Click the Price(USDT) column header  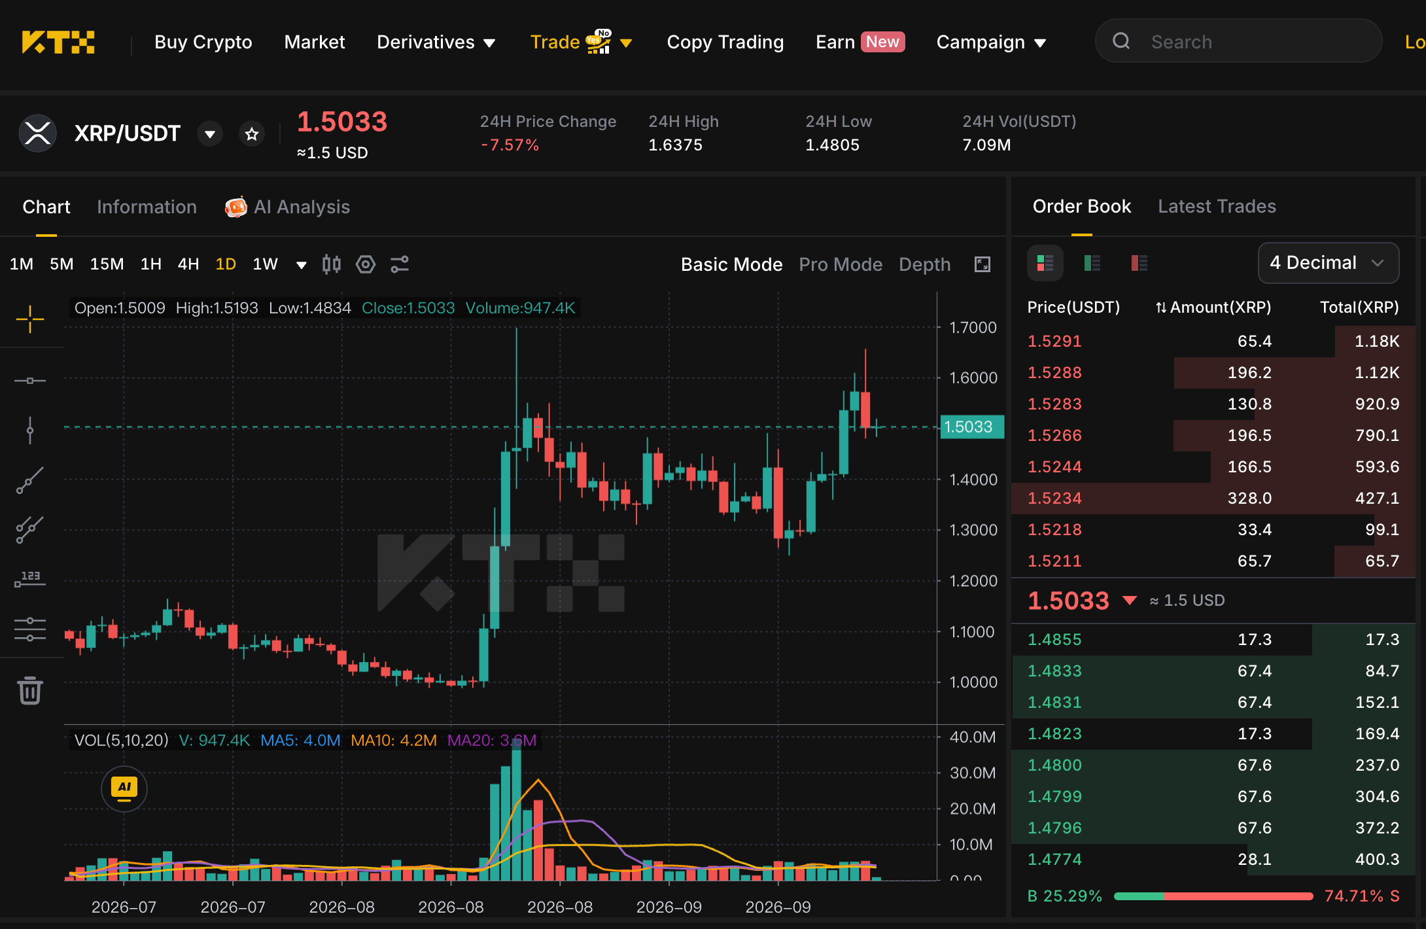1073,307
